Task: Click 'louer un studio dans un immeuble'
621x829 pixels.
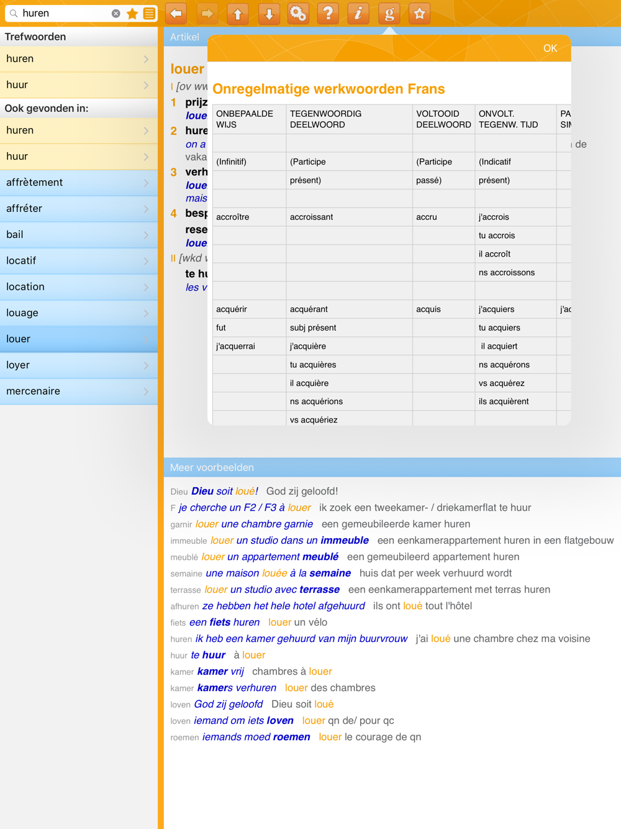Action: [x=289, y=541]
